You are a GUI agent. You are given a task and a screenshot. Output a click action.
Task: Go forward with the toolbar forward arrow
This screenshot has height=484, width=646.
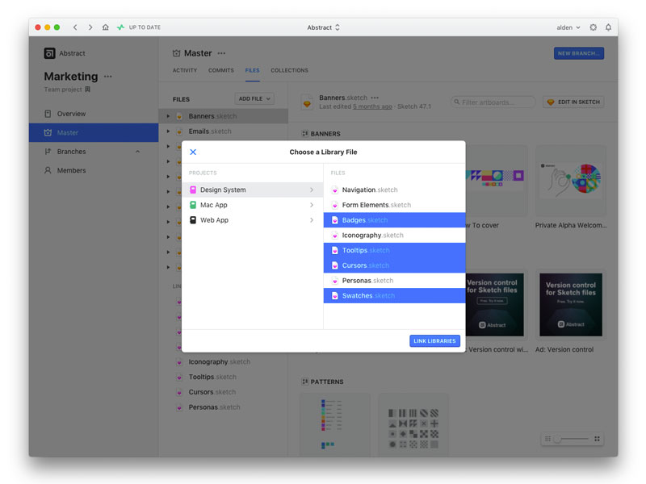[x=90, y=27]
